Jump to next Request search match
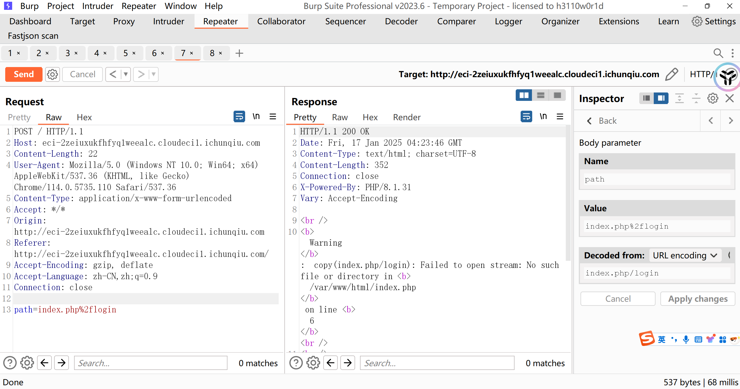 click(62, 363)
